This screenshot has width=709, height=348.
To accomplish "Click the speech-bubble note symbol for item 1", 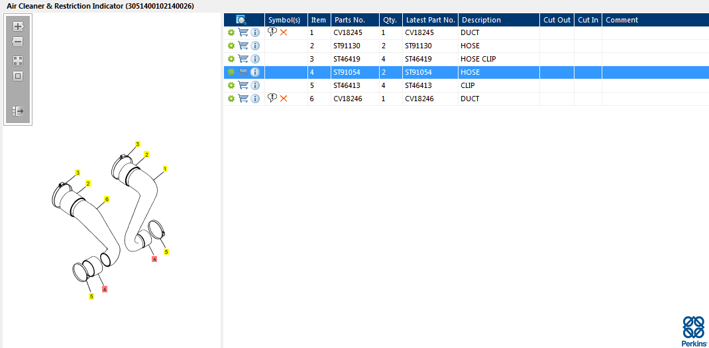I will (272, 32).
